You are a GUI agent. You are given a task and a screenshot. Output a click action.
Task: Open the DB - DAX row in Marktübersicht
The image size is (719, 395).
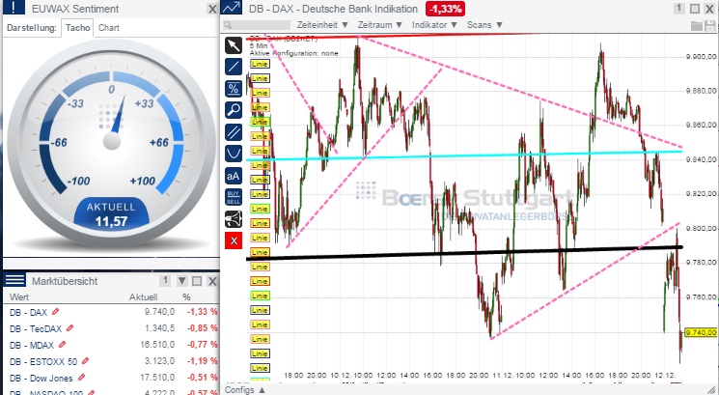coord(110,312)
